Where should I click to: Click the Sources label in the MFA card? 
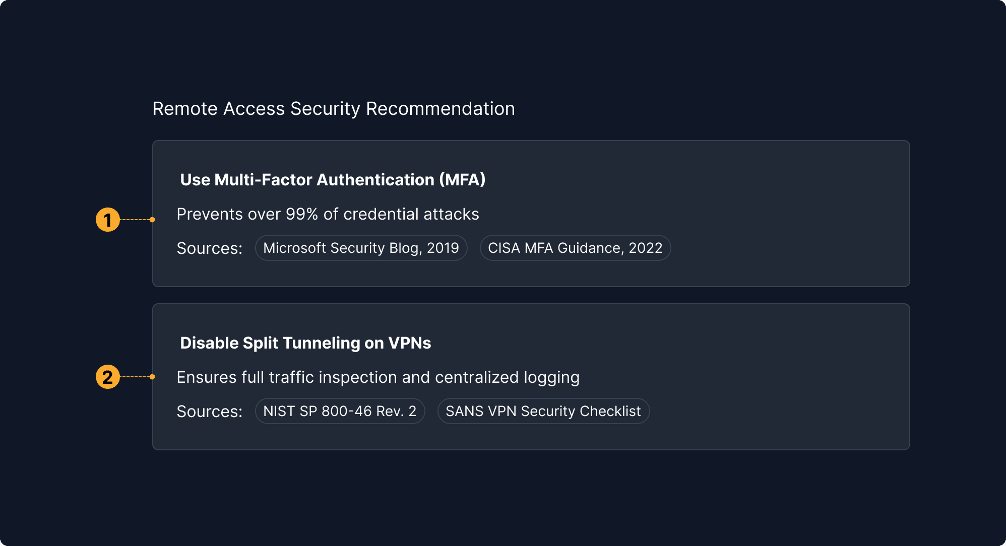(209, 248)
